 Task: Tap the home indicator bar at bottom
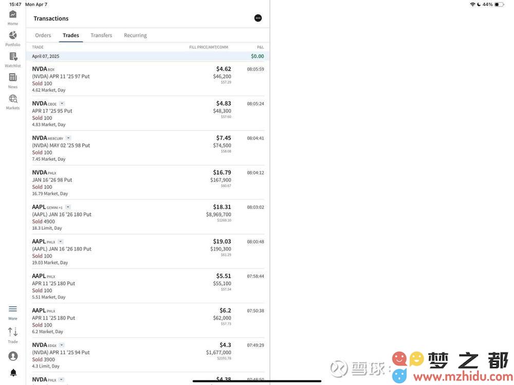click(256, 381)
